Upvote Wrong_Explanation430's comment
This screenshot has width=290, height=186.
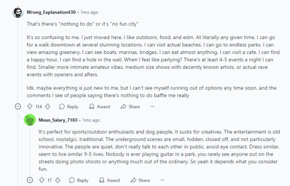point(30,107)
